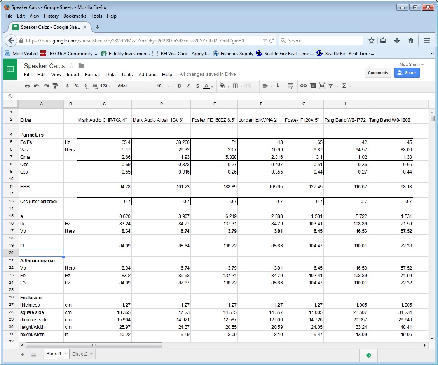Open horizontal align dropdown

pyautogui.click(x=267, y=86)
